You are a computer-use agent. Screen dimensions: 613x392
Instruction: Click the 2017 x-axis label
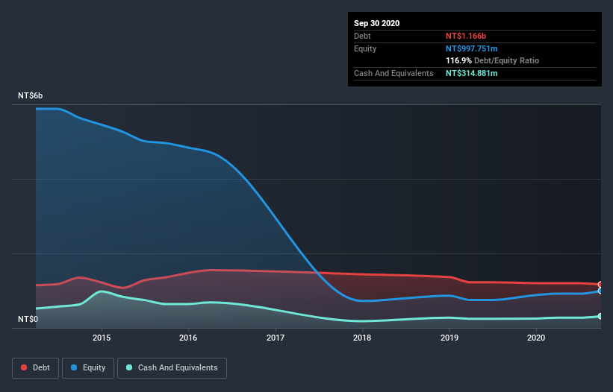tap(276, 338)
